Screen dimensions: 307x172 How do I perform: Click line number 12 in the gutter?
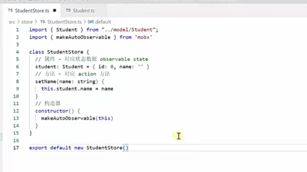pos(16,111)
